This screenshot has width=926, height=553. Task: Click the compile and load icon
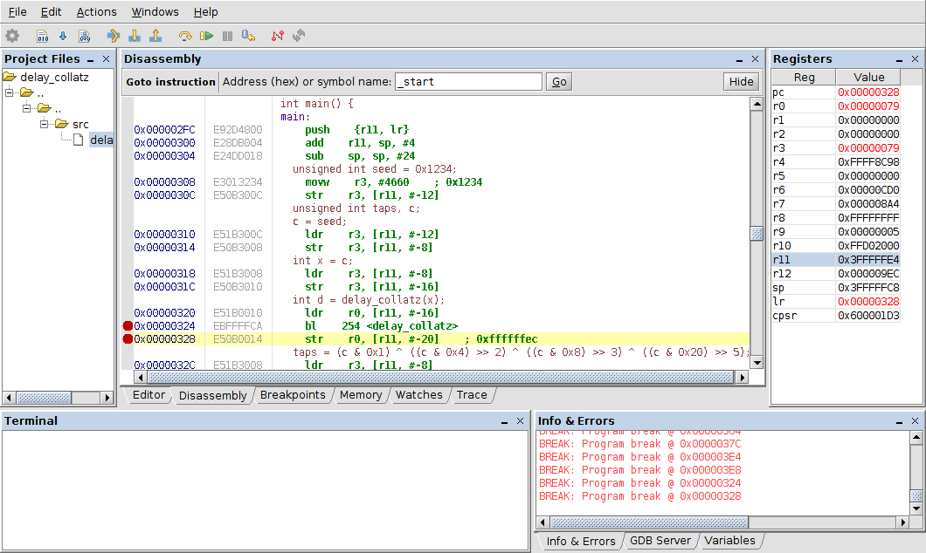click(x=85, y=36)
